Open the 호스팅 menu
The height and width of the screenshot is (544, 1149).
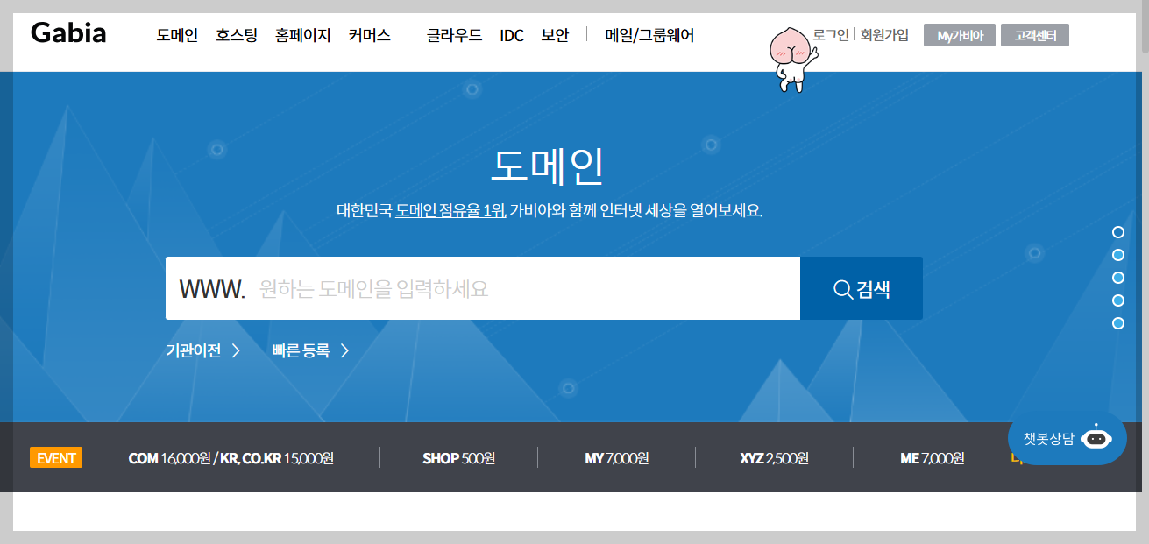tap(236, 35)
